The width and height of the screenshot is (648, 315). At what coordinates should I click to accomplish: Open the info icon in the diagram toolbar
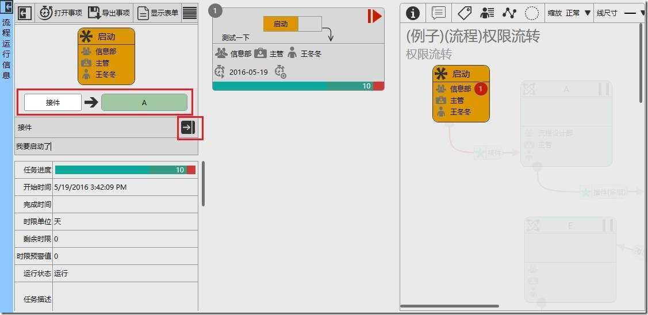412,13
